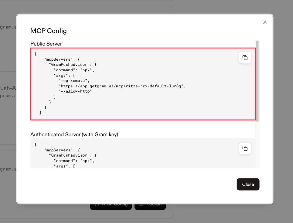Click "command": "npx" line in Public Server
293x223 pixels.
click(74, 70)
